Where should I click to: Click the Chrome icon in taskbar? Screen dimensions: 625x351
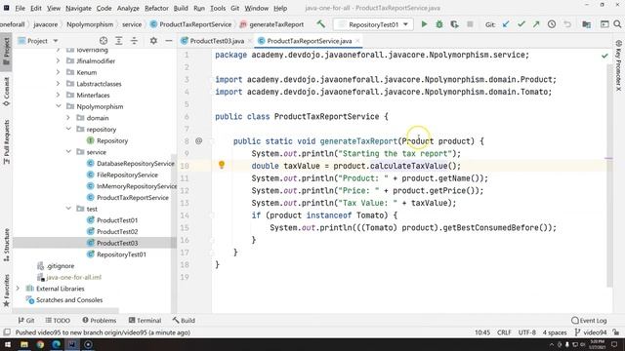click(40, 344)
